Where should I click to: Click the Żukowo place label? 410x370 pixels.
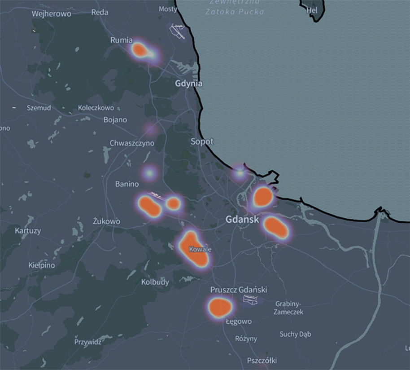(106, 221)
